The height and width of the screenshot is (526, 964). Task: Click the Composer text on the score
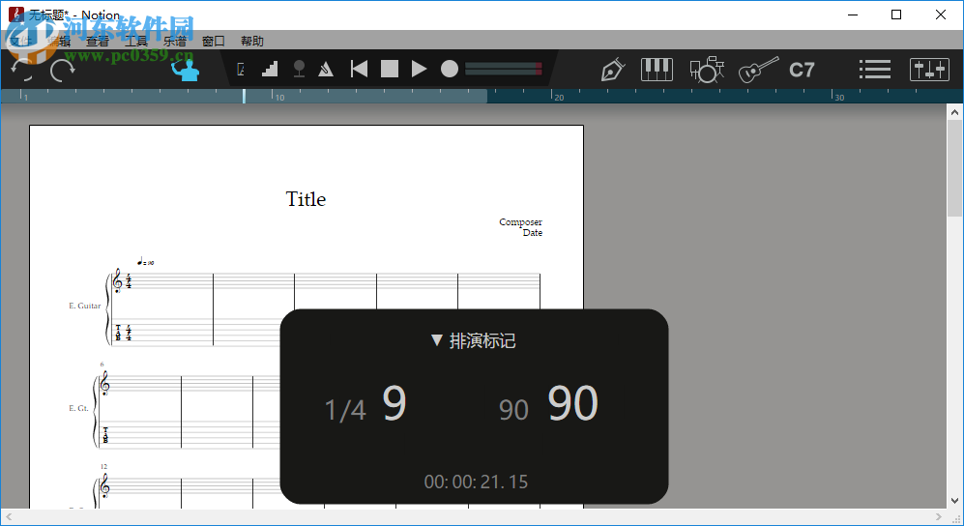click(521, 221)
